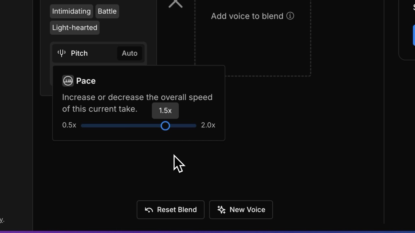Click the blue tab on the right edge
The height and width of the screenshot is (233, 415).
click(413, 36)
